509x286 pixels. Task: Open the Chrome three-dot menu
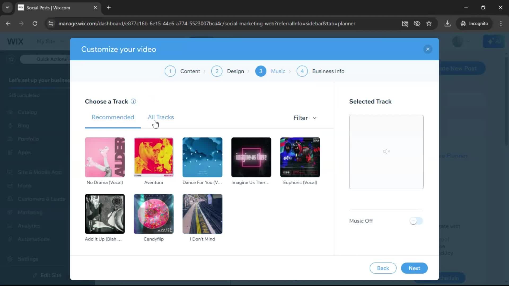pyautogui.click(x=501, y=24)
